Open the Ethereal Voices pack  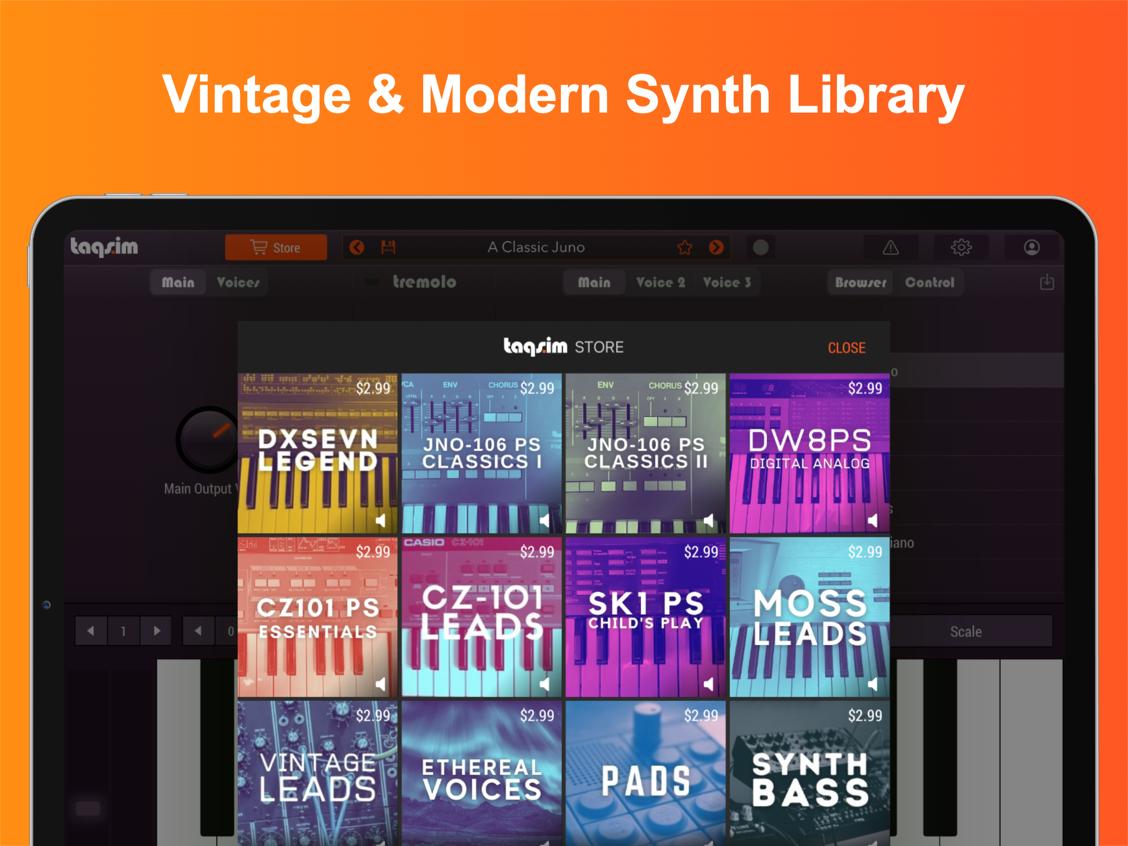[481, 774]
